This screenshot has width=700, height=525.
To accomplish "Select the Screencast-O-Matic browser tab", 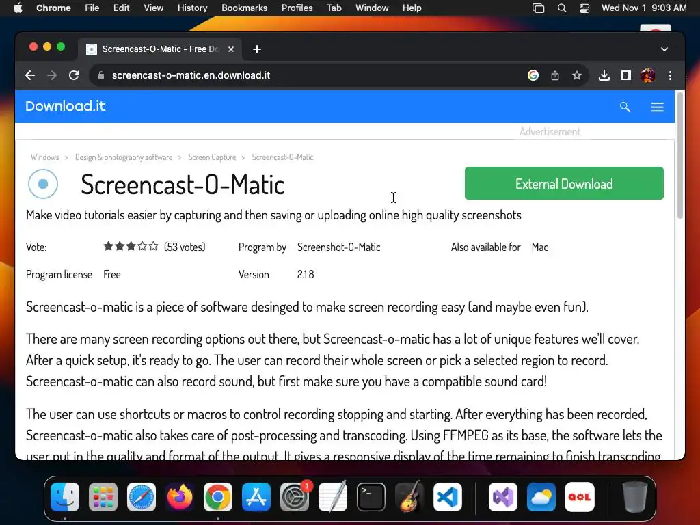I will pyautogui.click(x=161, y=49).
